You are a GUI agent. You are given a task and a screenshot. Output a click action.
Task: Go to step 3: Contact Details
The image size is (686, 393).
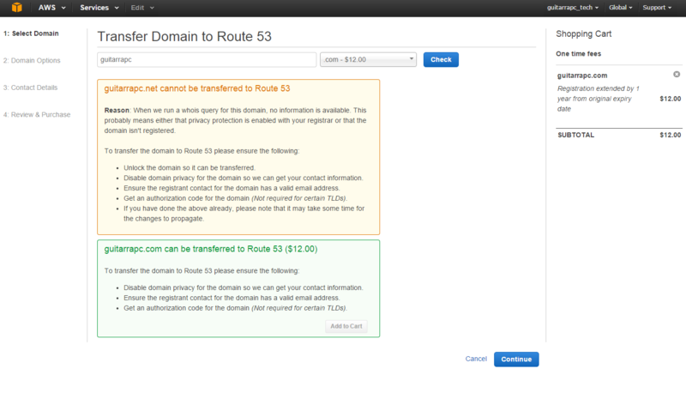(30, 88)
